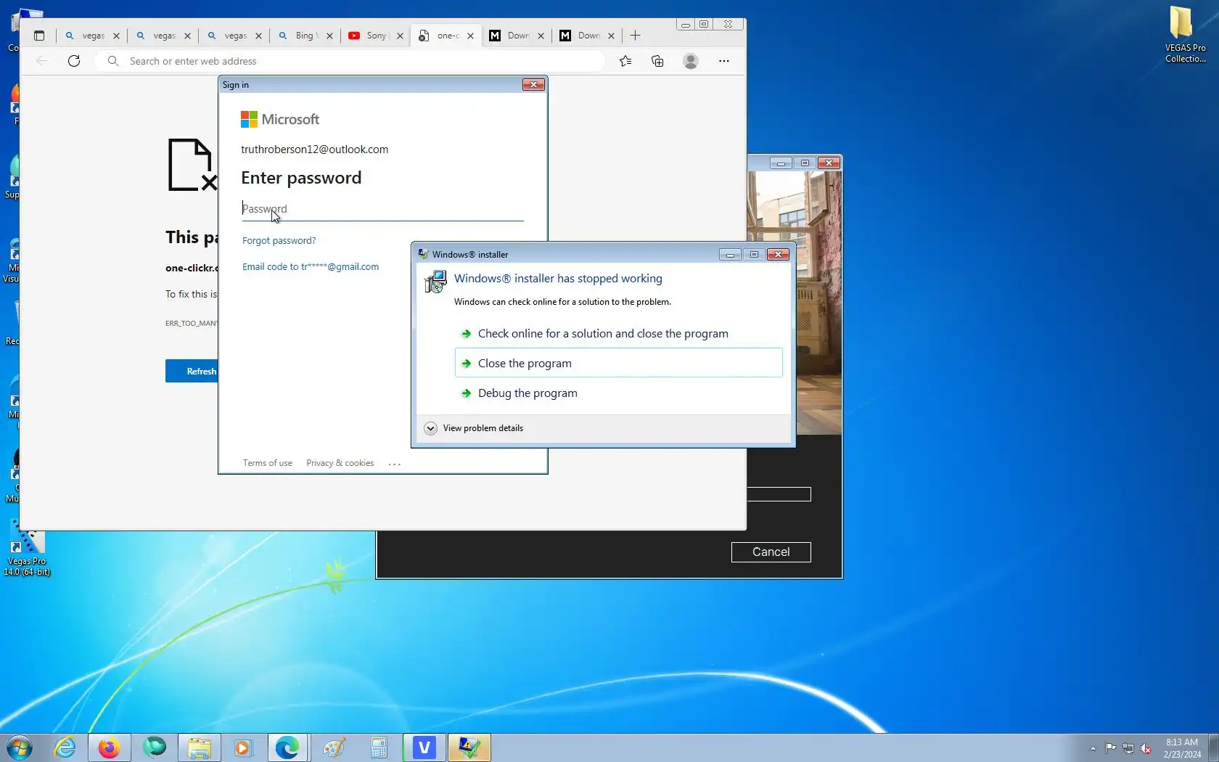Screen dimensions: 1219x762
Task: Open Edge Settings and more menu
Action: point(723,61)
